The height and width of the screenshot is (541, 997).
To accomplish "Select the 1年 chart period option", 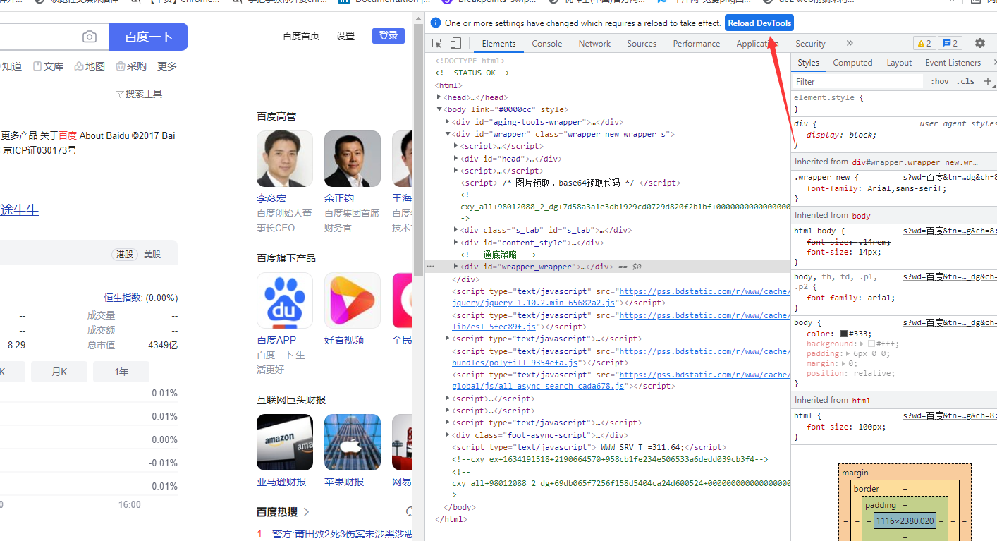I will coord(121,372).
